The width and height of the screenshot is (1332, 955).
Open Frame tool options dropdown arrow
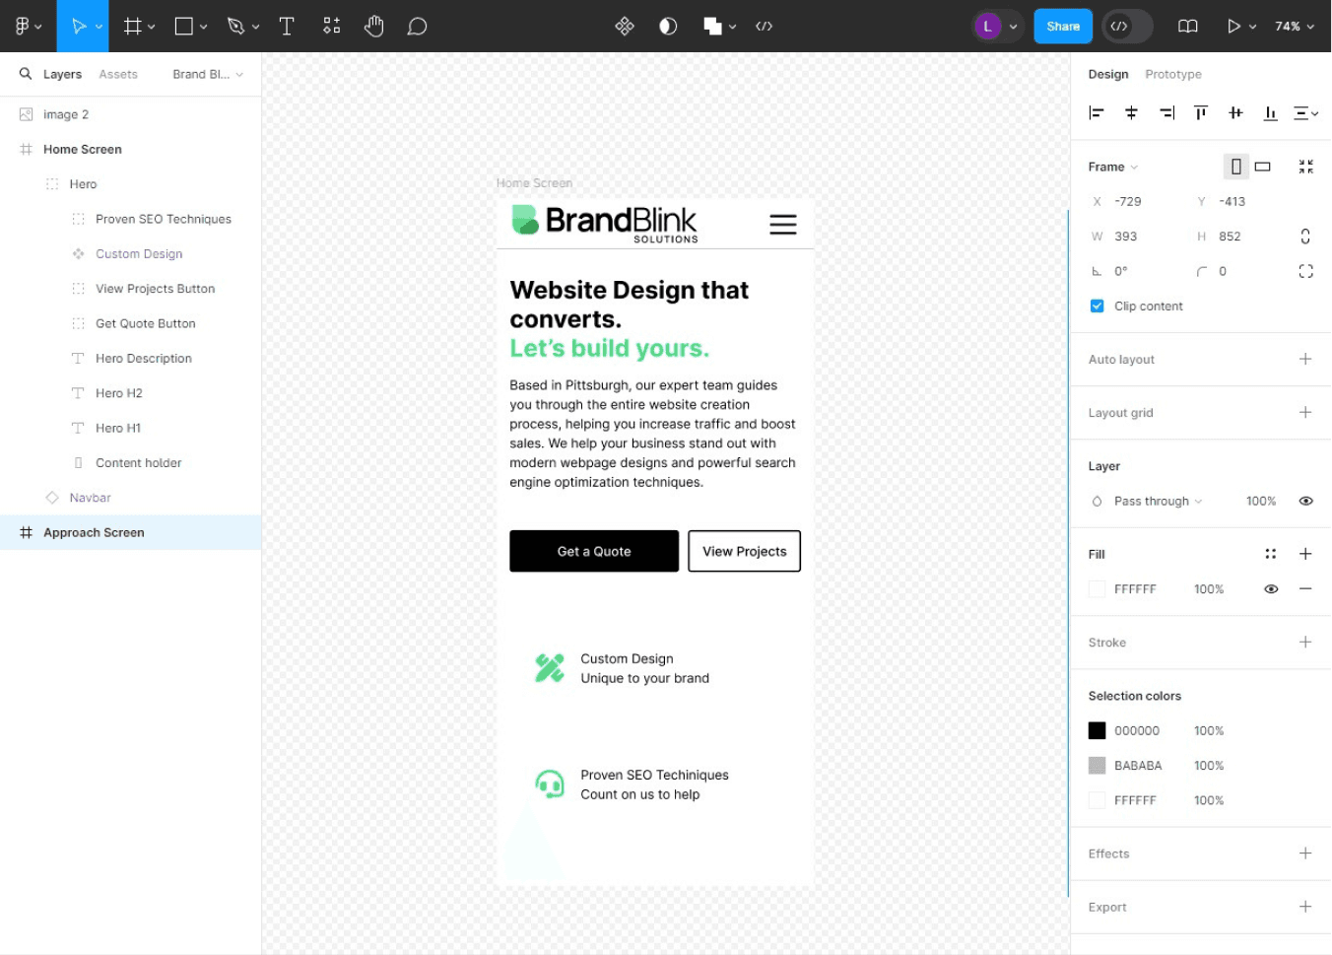[151, 28]
